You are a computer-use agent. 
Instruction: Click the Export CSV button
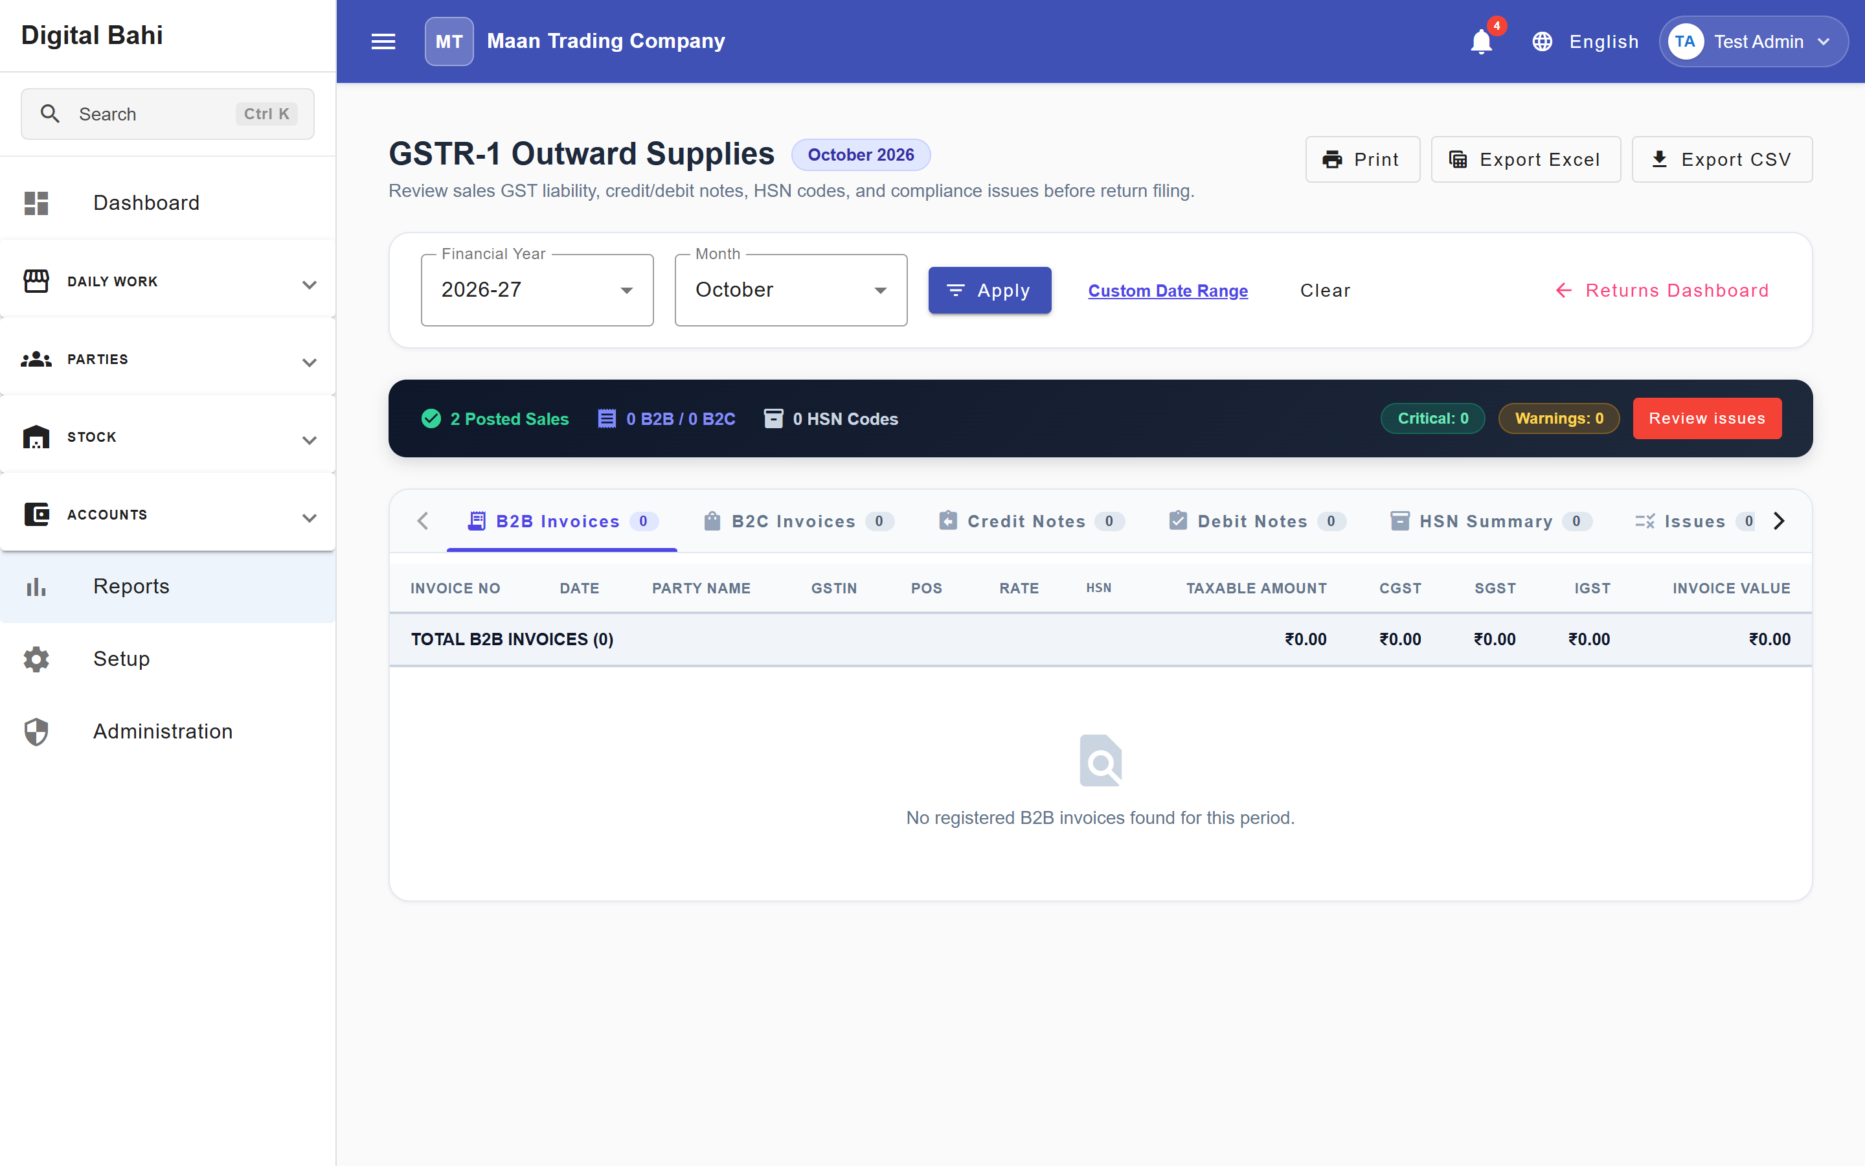click(x=1722, y=159)
